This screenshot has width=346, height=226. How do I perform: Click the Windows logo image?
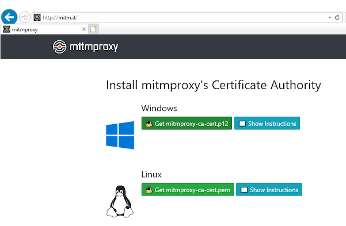pyautogui.click(x=120, y=135)
